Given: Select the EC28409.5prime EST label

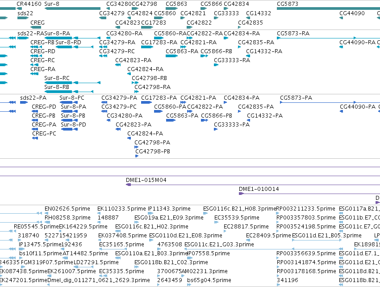Looking at the screenshot, I should (268, 236).
